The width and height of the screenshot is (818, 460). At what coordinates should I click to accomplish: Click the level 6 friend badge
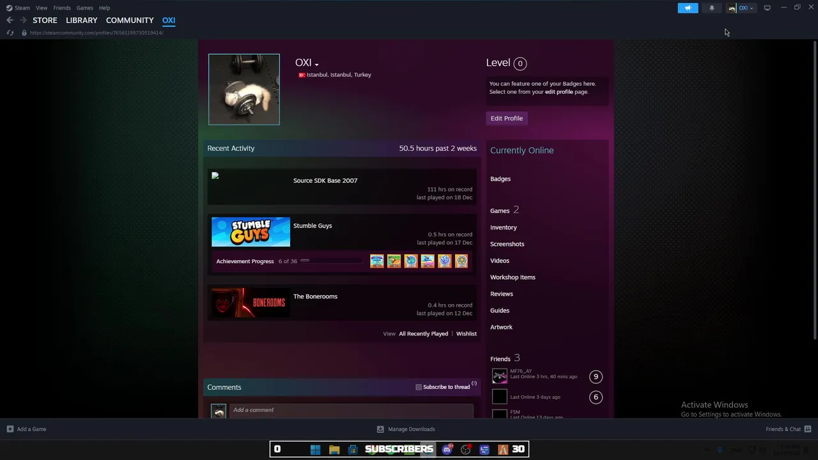point(596,397)
